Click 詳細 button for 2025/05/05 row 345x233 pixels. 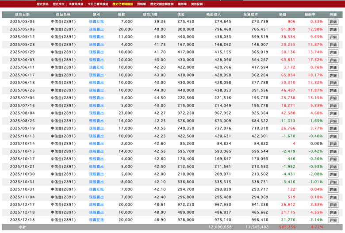point(333,22)
